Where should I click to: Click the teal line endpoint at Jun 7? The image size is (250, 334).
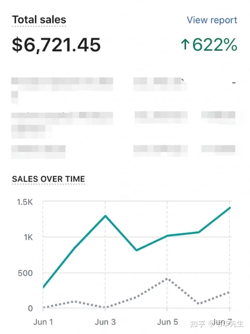point(230,208)
